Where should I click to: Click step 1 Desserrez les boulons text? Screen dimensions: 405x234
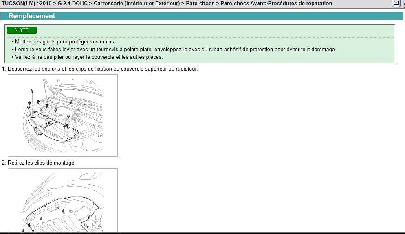(x=102, y=69)
